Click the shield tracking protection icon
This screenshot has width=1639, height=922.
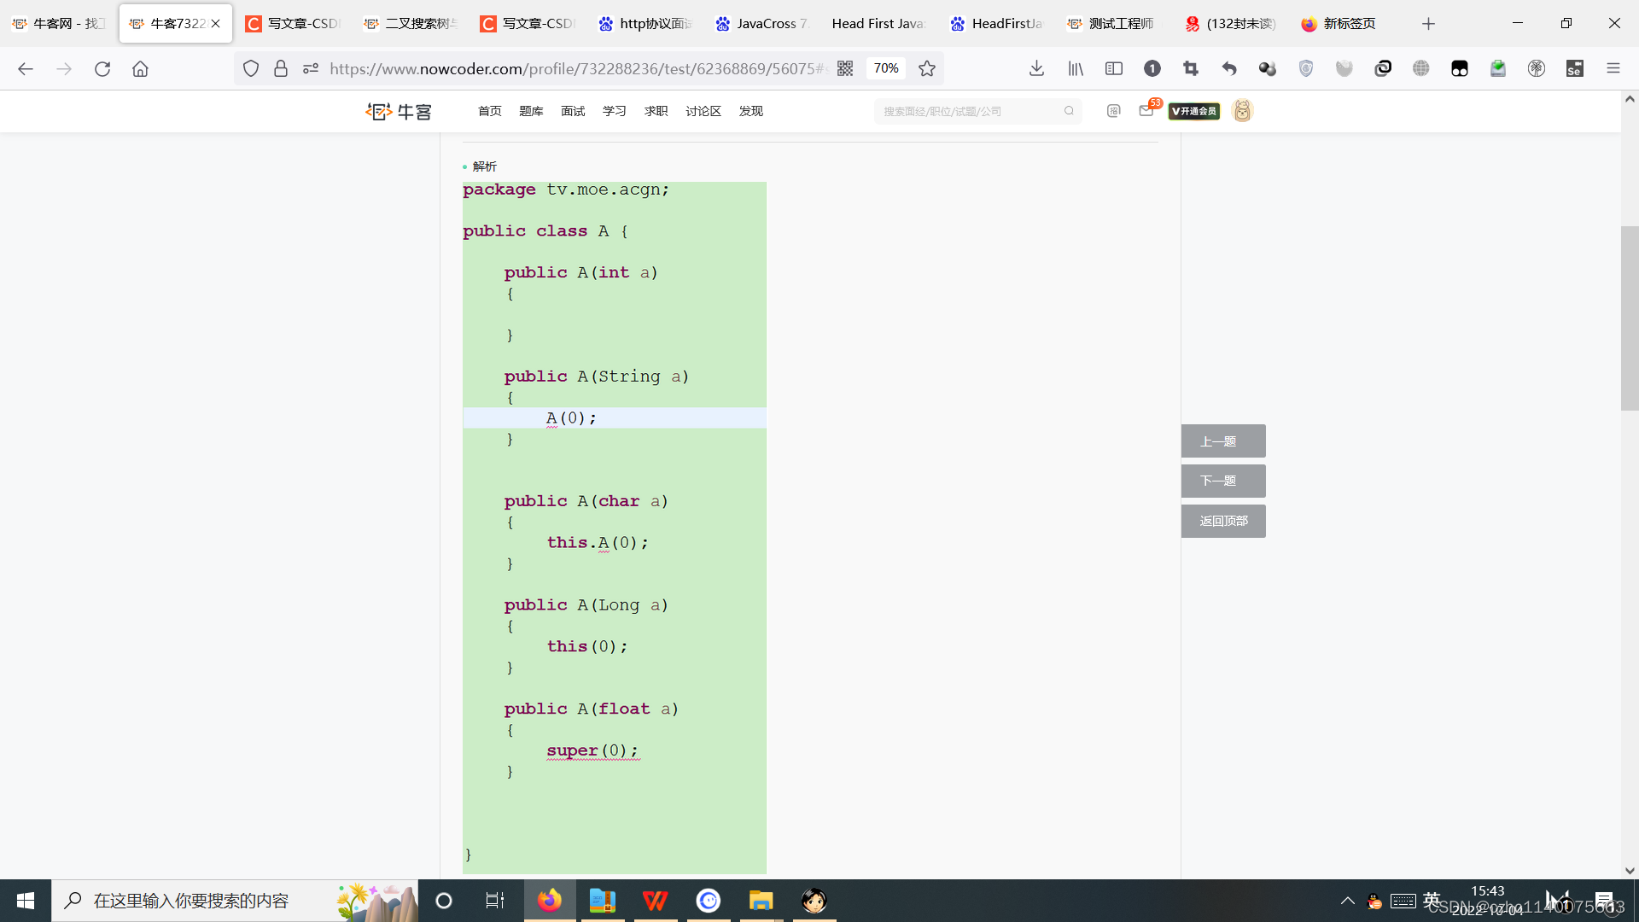(250, 68)
